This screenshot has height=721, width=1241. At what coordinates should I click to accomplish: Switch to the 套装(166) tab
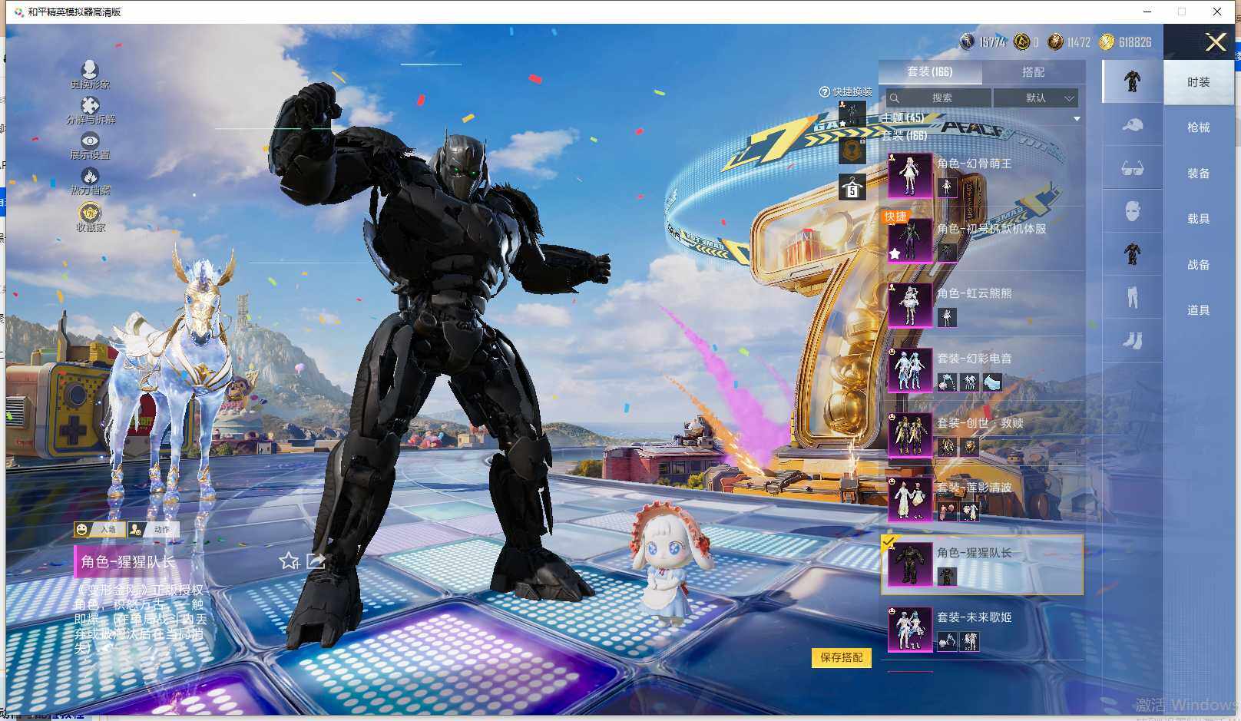point(930,71)
